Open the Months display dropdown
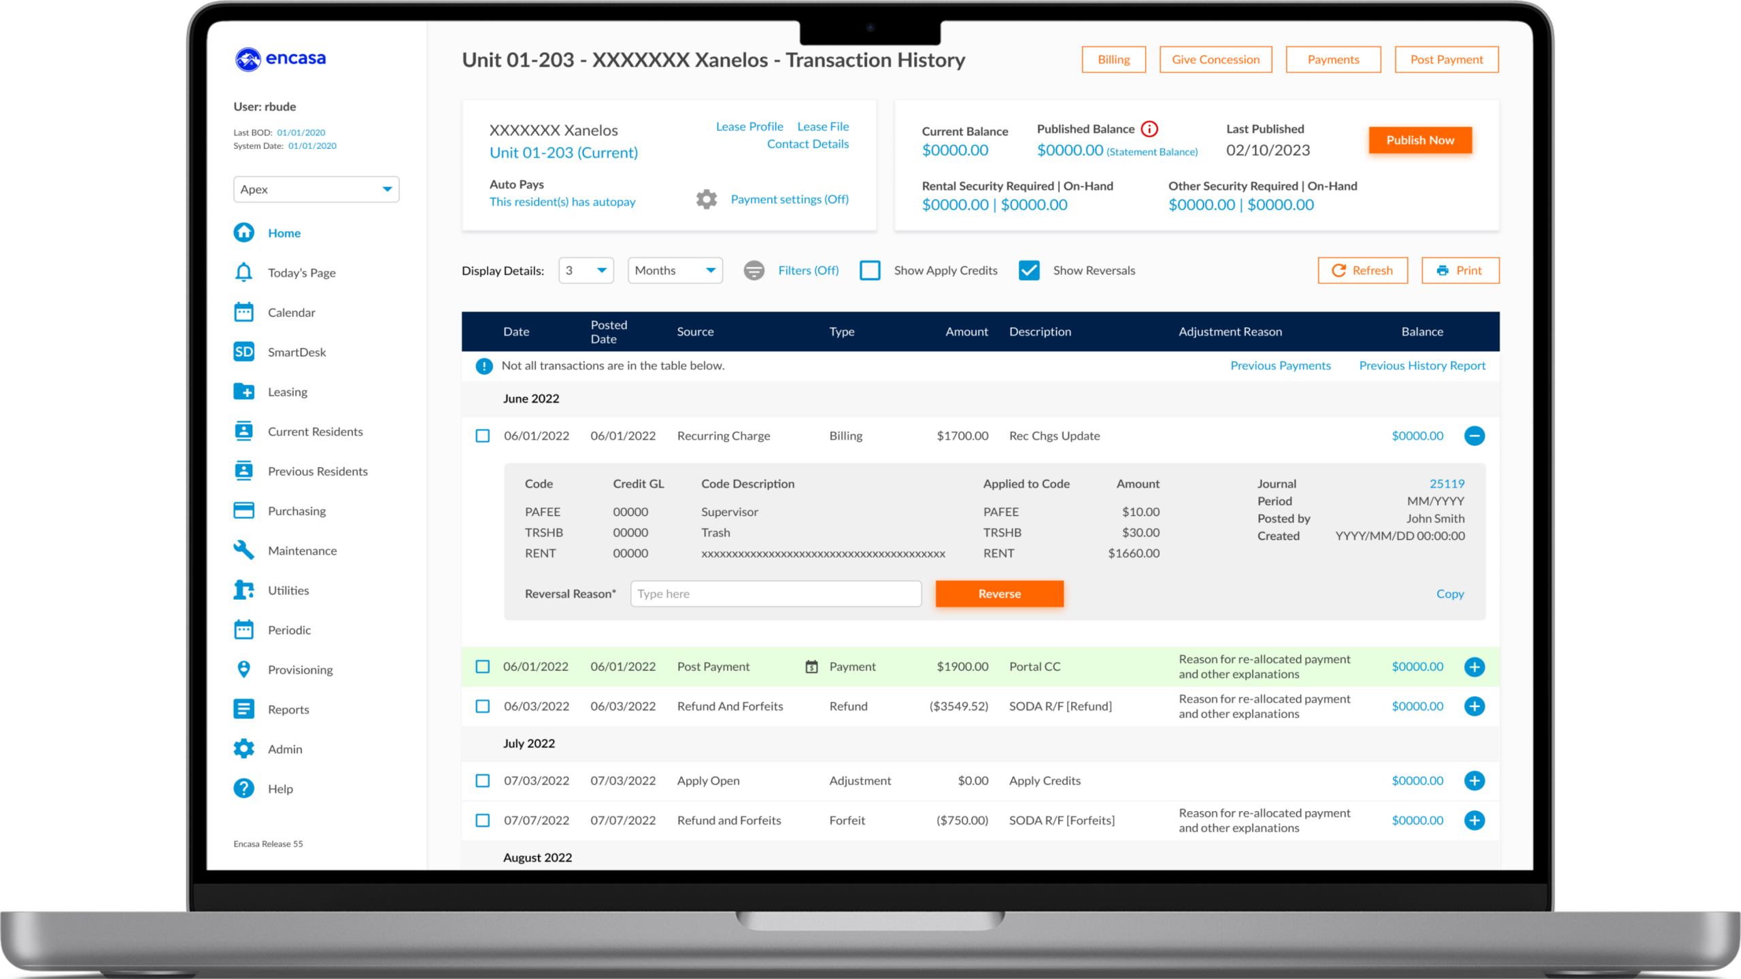The width and height of the screenshot is (1741, 979). click(x=675, y=271)
